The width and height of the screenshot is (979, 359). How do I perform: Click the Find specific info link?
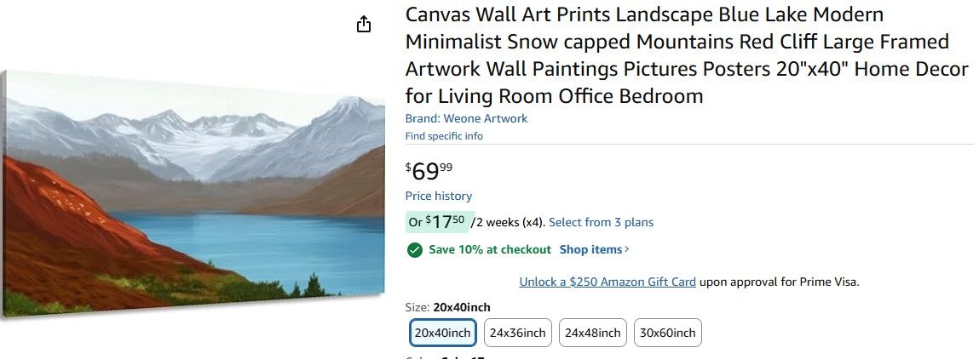coord(444,136)
